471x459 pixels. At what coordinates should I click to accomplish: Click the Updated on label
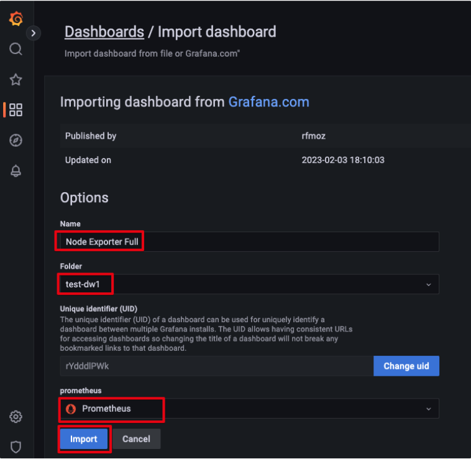click(88, 160)
